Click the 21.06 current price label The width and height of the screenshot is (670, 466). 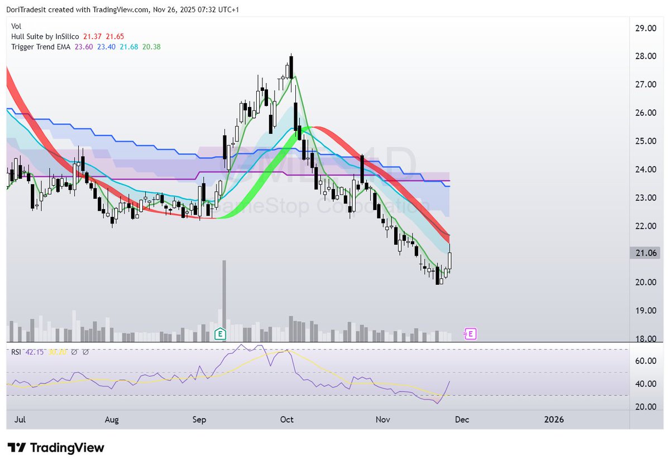(645, 253)
